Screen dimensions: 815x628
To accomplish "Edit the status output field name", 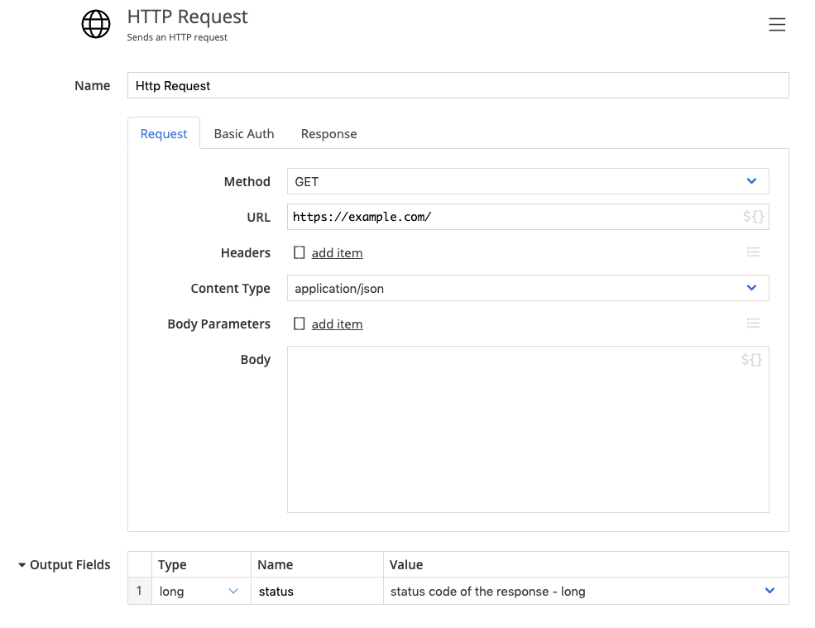I will point(317,591).
